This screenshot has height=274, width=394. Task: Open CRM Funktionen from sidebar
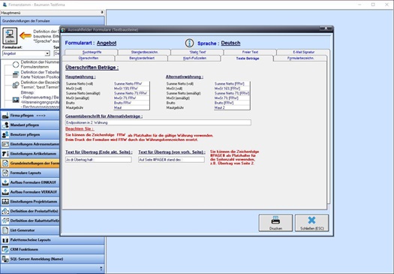click(x=53, y=249)
